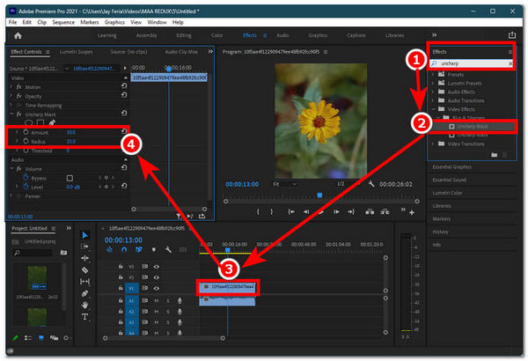Expand Motion effect properties
The height and width of the screenshot is (361, 528).
[x=11, y=87]
